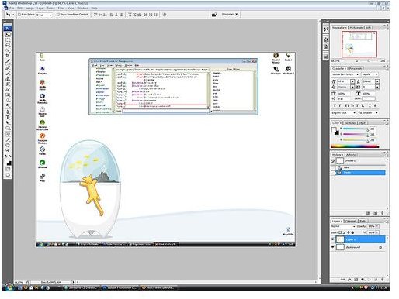Image resolution: width=399 pixels, height=299 pixels.
Task: Open the Normal blend mode dropdown
Action: pos(343,226)
